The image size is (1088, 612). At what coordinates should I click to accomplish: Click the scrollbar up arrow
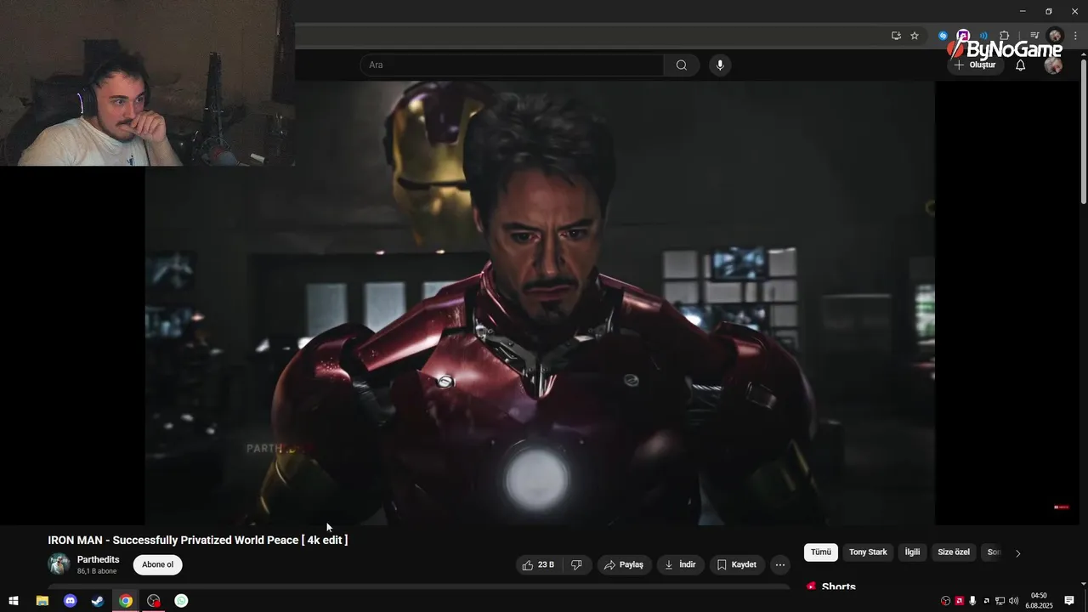point(1083,54)
